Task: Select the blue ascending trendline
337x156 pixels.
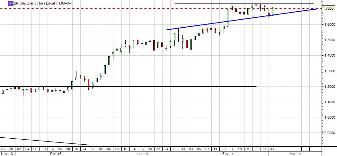Action: 242,19
